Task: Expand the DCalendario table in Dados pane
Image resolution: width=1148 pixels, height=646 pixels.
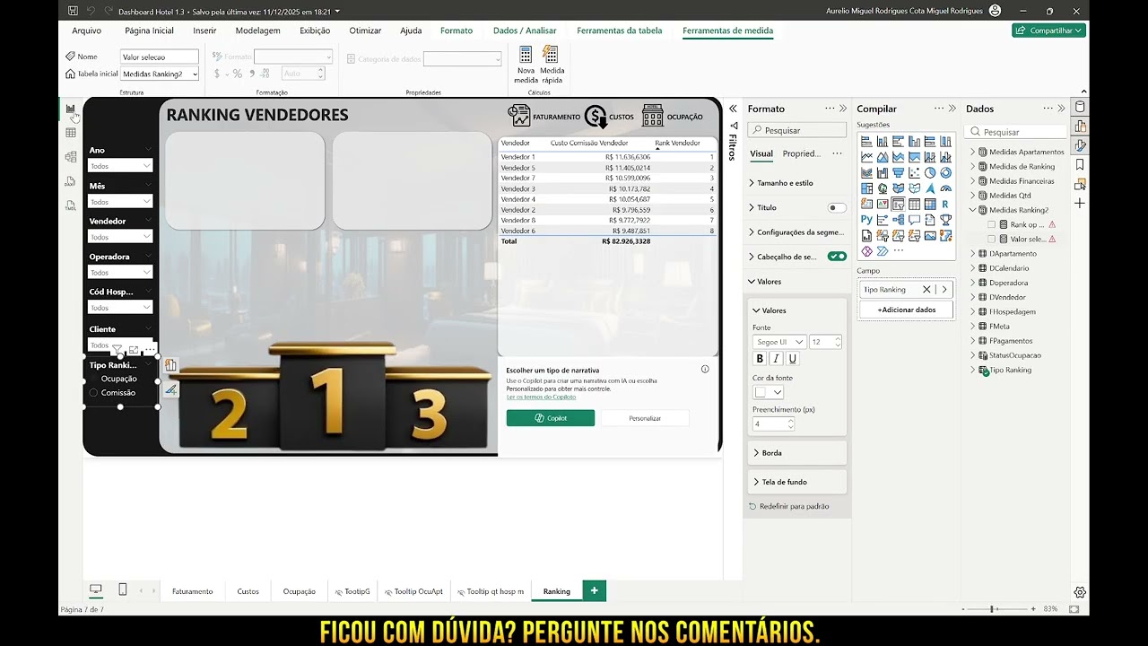Action: [973, 267]
